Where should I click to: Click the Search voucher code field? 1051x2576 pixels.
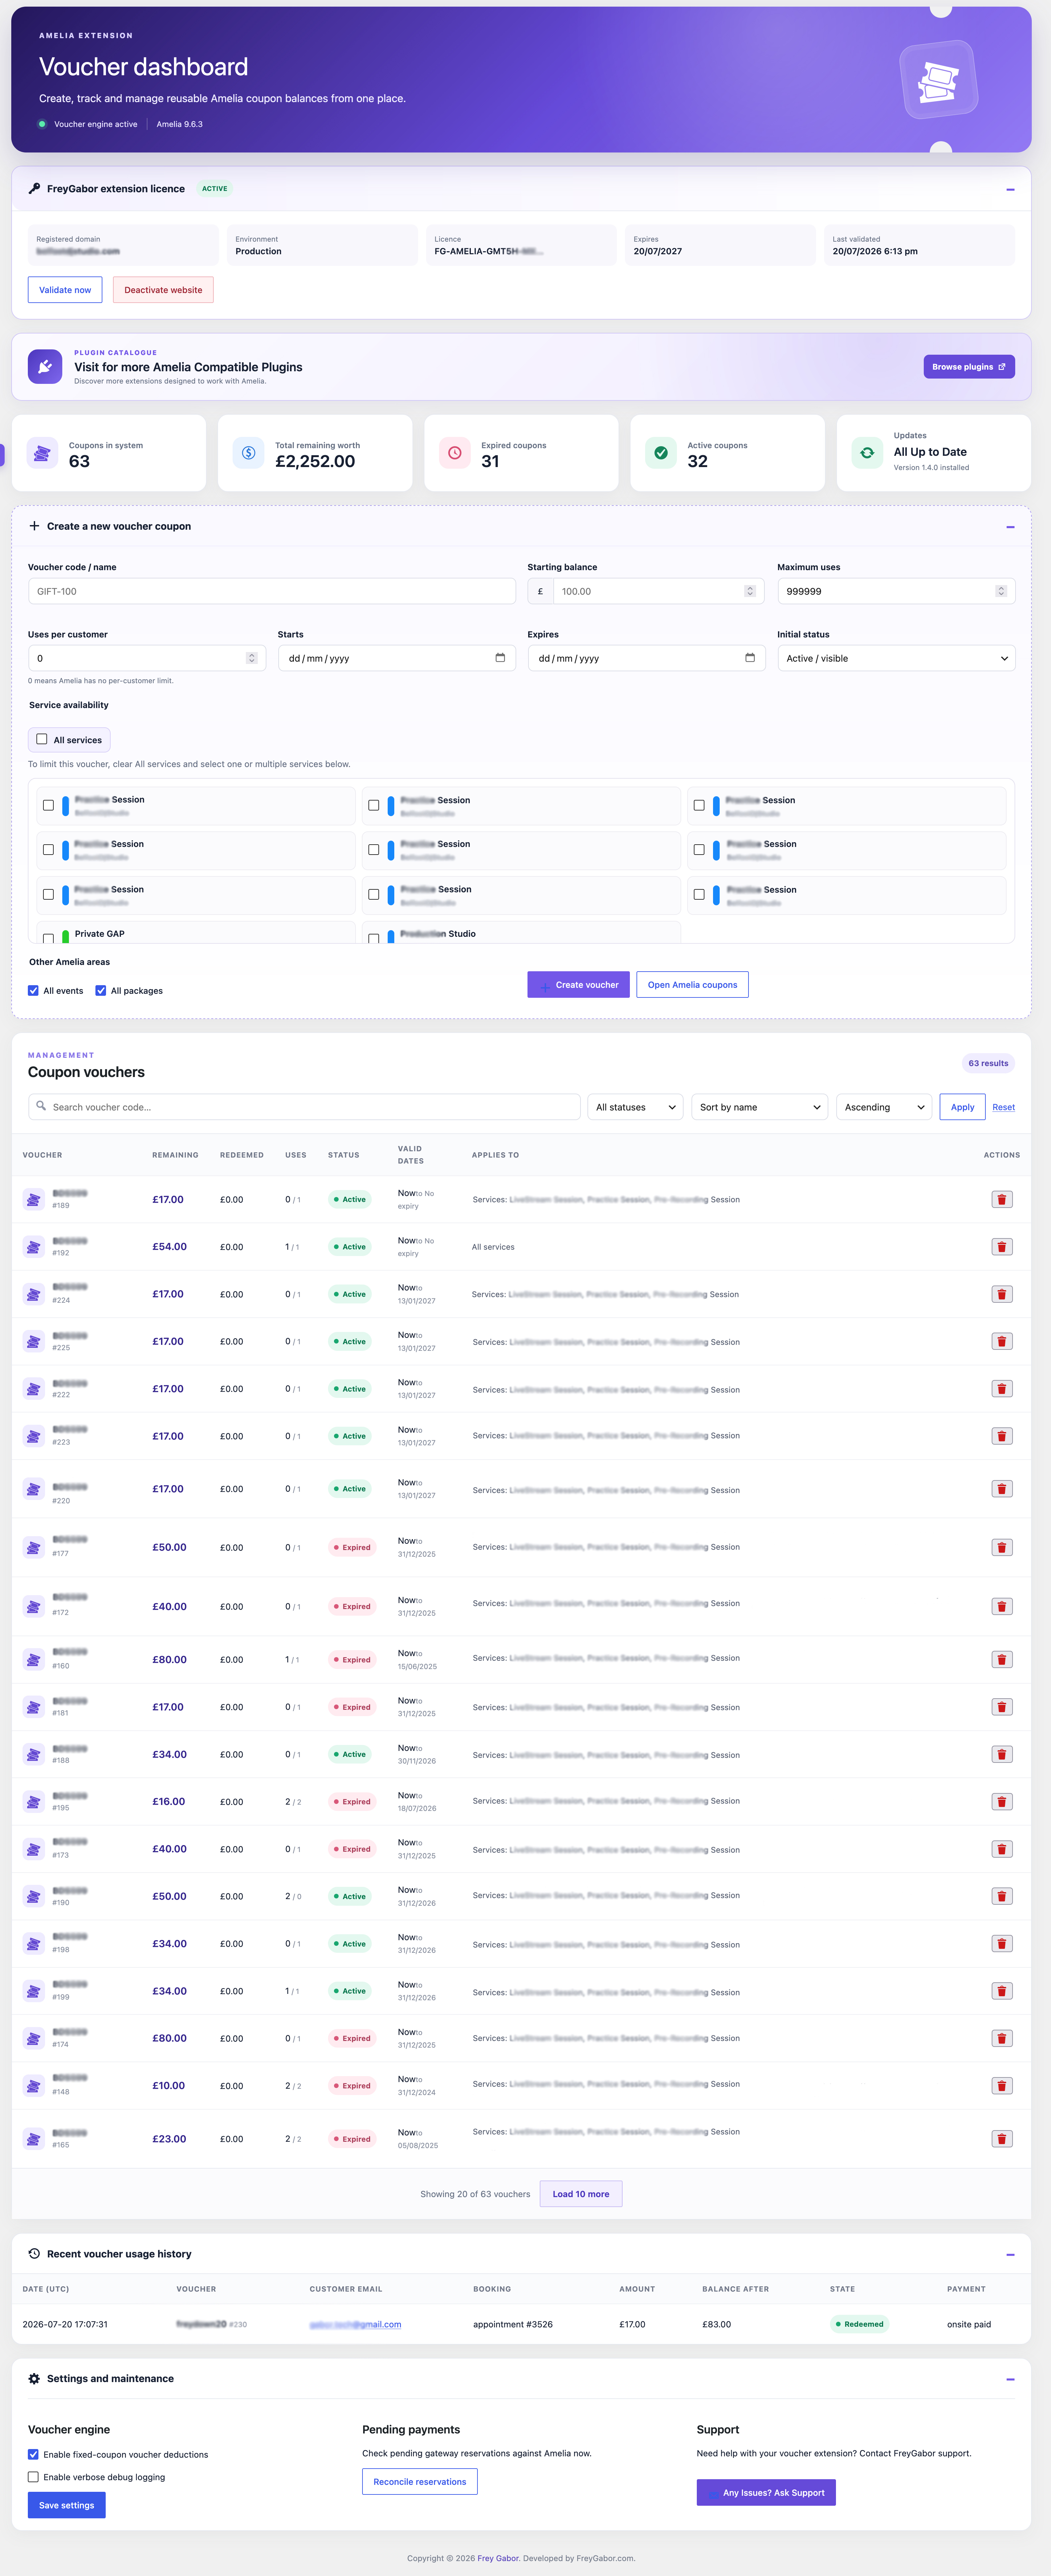click(304, 1107)
